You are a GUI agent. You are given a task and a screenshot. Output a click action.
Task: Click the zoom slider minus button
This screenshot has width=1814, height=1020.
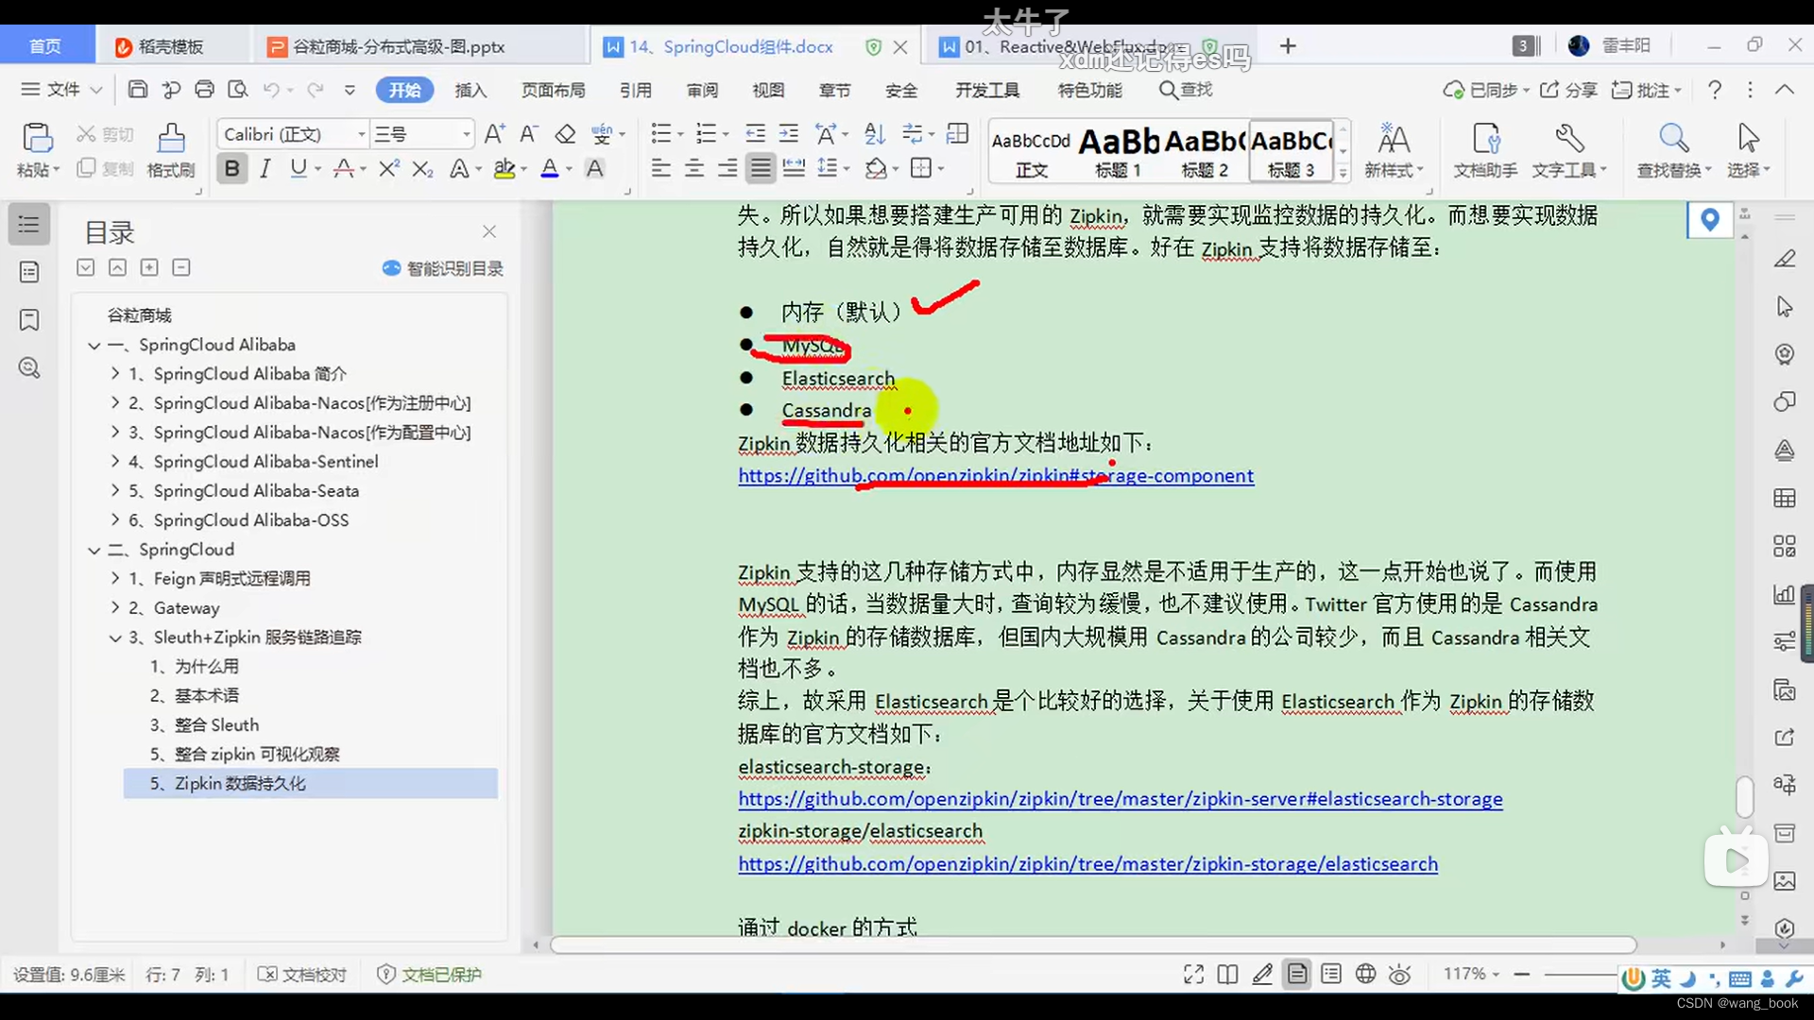point(1521,974)
